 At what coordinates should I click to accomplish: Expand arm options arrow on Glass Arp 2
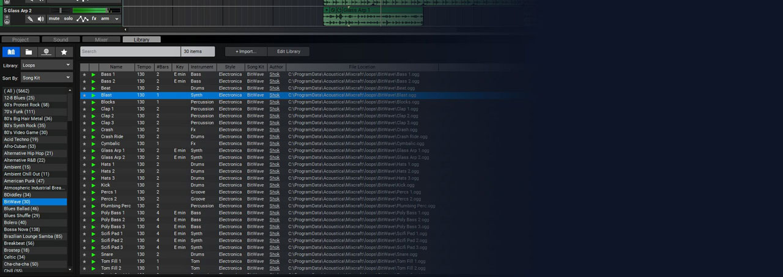pyautogui.click(x=117, y=19)
